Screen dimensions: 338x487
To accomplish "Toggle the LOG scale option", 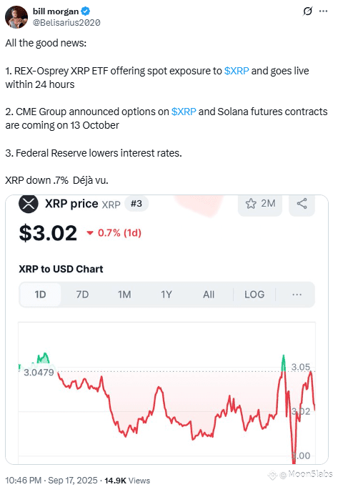I will click(254, 295).
